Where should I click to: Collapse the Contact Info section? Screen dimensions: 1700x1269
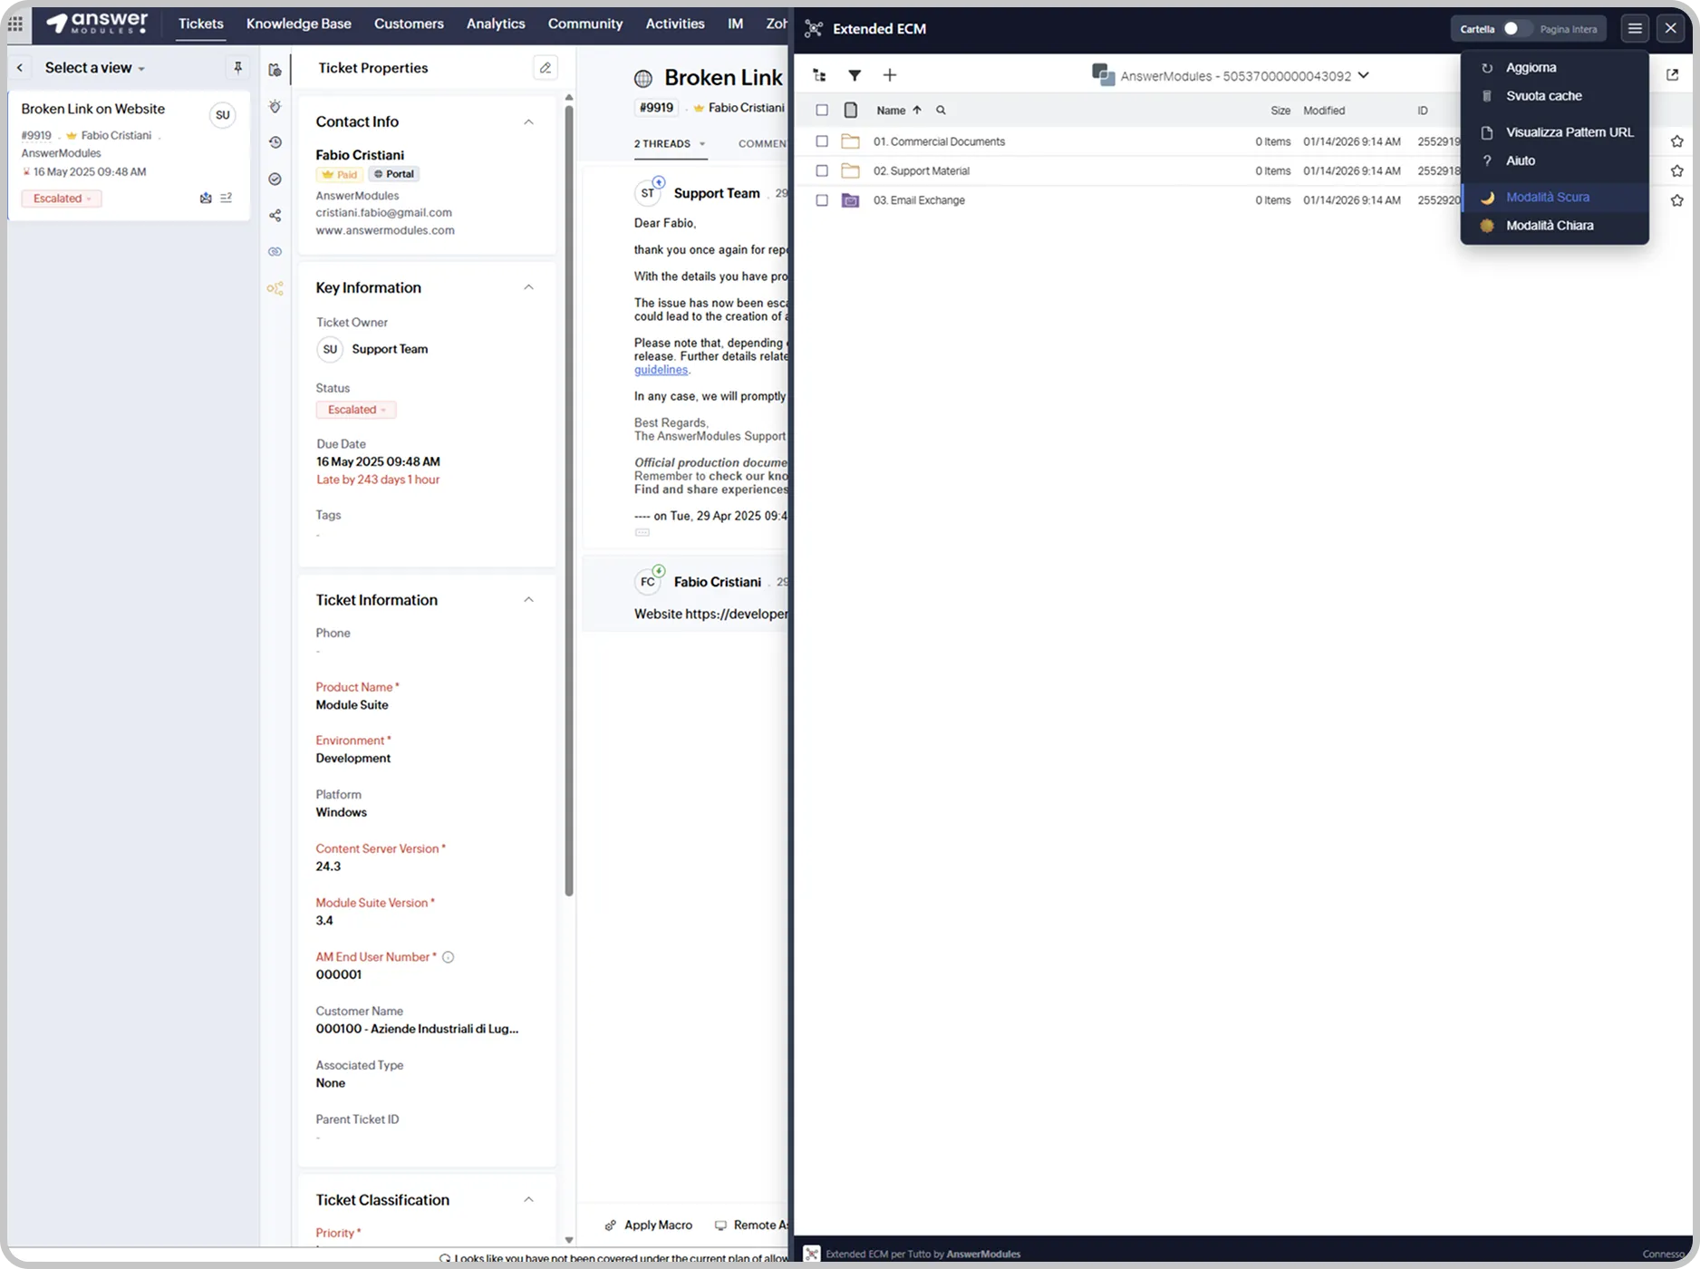pyautogui.click(x=528, y=121)
